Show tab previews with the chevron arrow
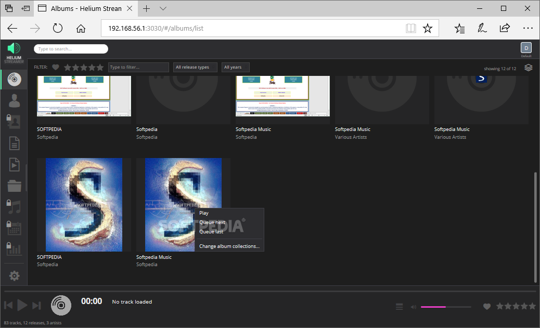 click(x=163, y=9)
